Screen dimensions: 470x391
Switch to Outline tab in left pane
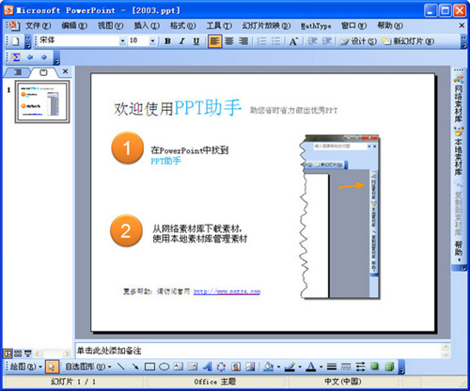pos(18,72)
